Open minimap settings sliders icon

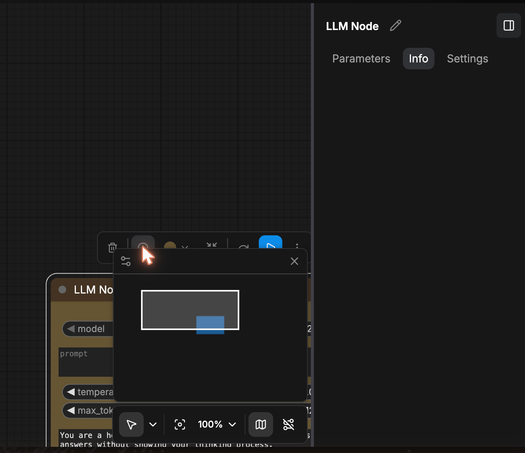click(126, 261)
